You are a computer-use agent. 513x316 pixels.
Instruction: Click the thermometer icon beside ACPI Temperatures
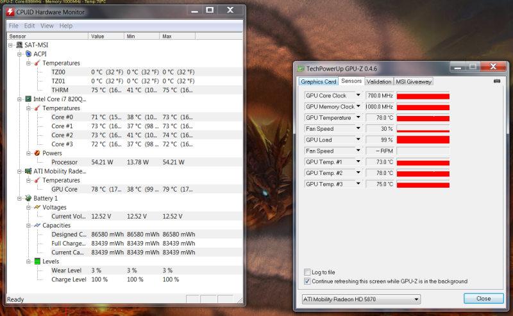pos(37,63)
